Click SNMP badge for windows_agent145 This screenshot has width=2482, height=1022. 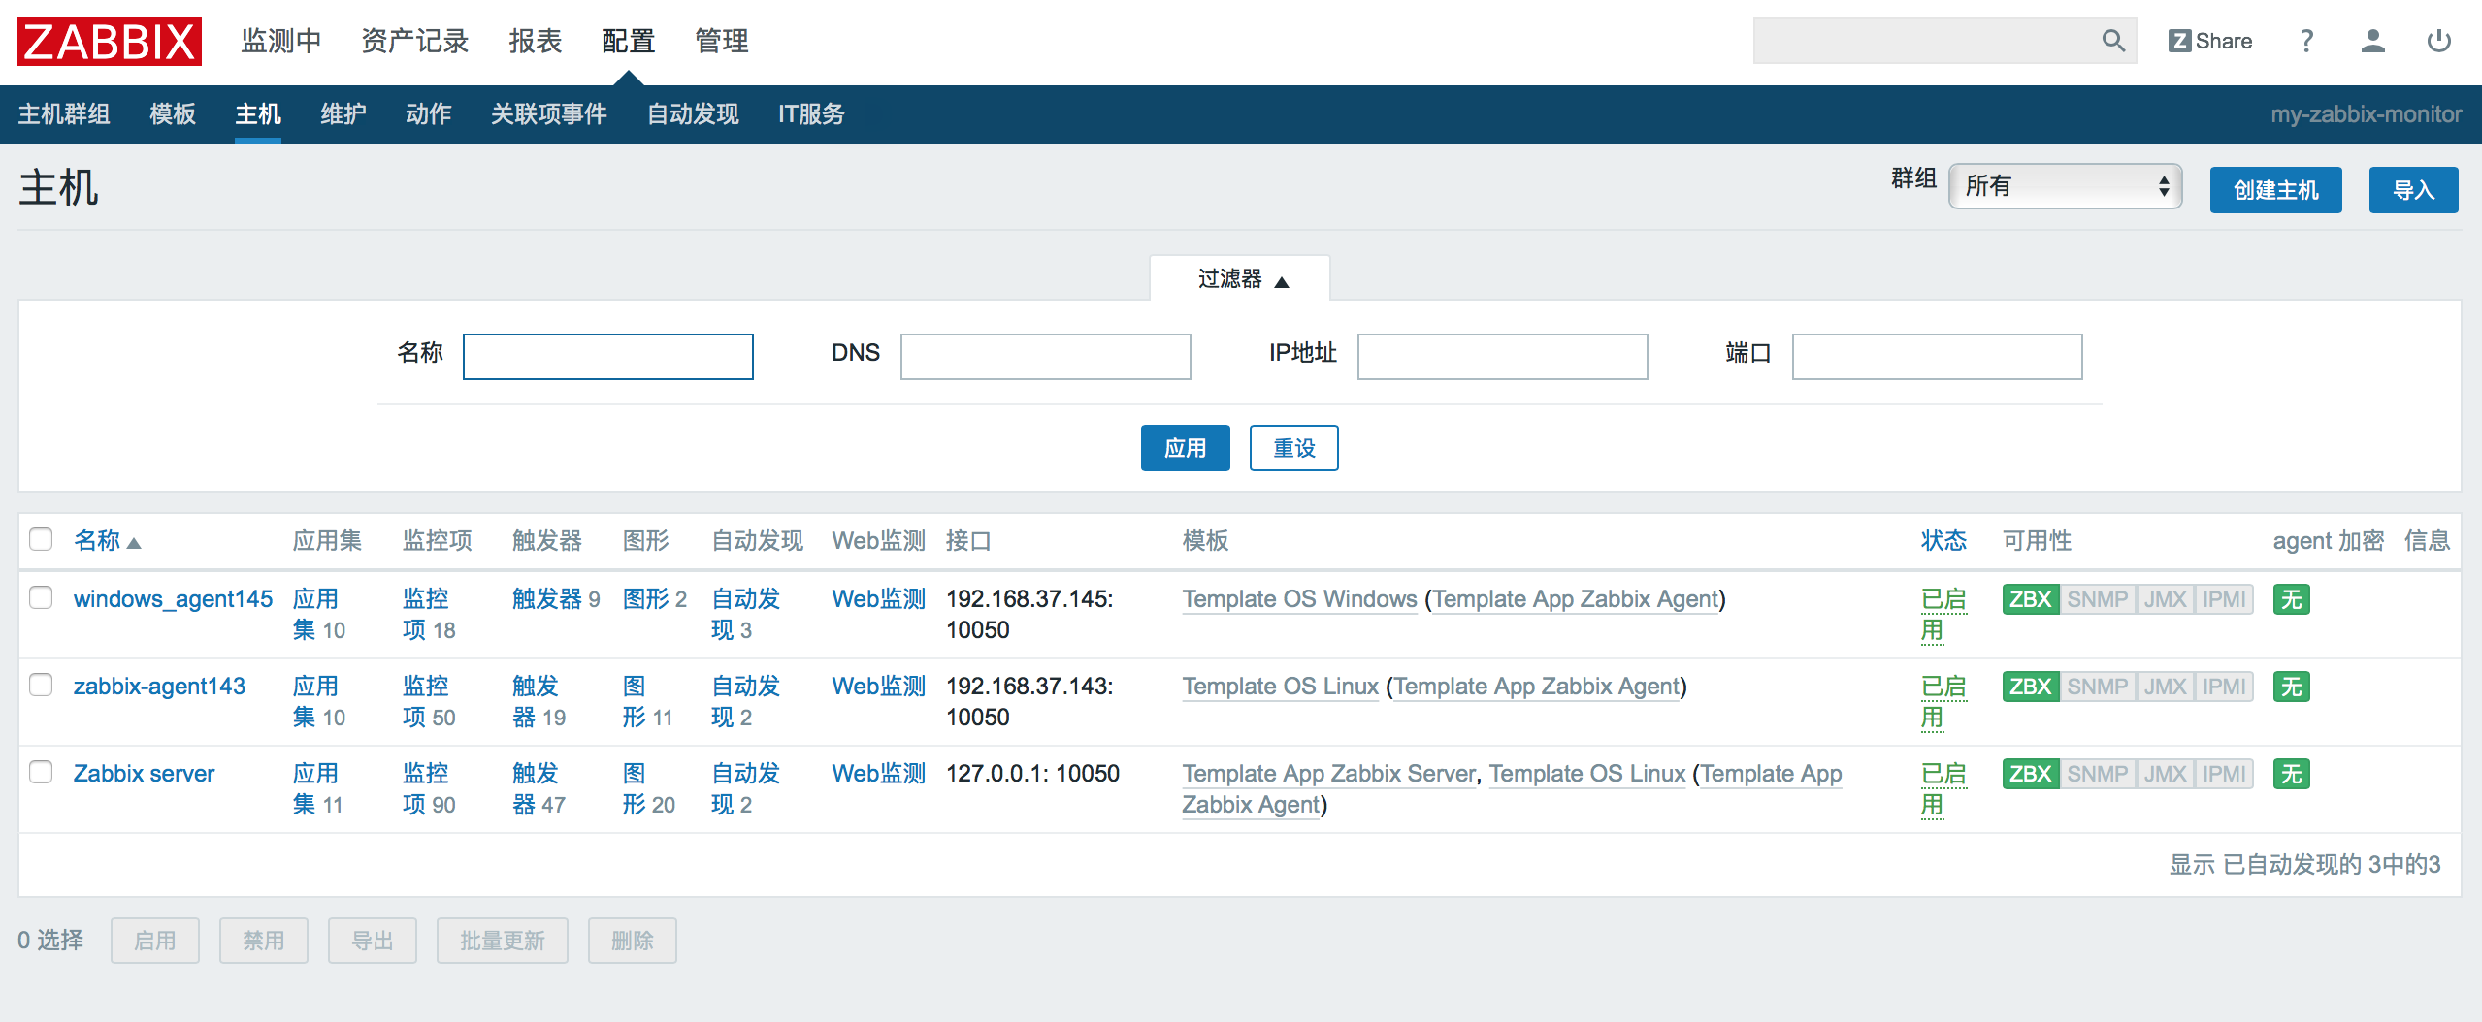tap(2097, 599)
